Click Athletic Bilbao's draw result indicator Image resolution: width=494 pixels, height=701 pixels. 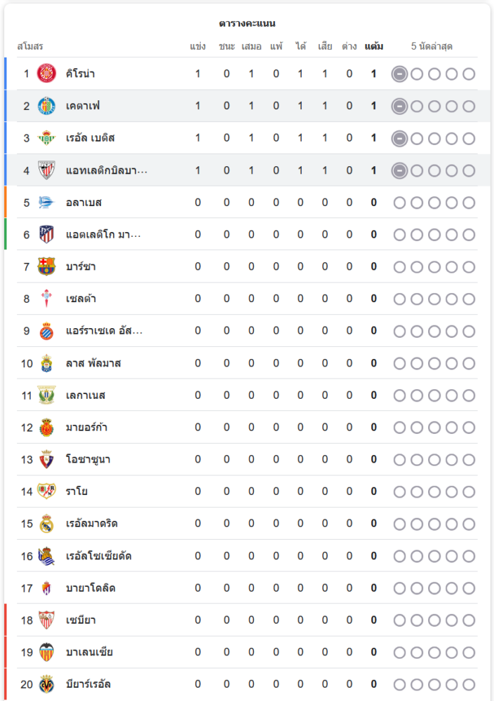(x=399, y=170)
